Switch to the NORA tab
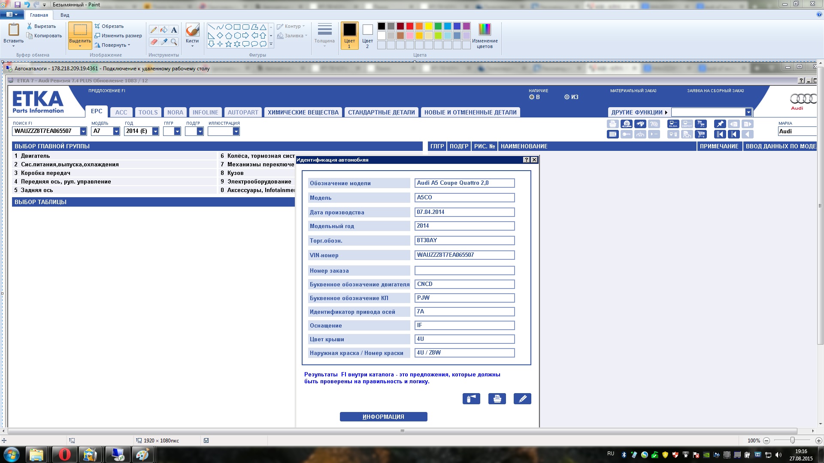The image size is (824, 463). (175, 112)
